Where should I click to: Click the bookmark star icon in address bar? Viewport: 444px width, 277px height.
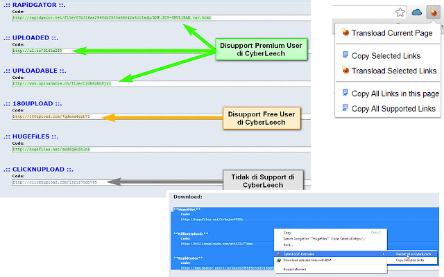400,12
